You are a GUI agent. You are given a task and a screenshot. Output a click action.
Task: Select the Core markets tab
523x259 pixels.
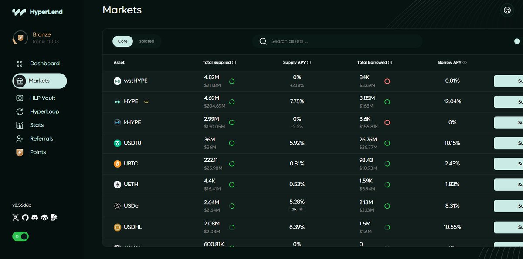122,41
